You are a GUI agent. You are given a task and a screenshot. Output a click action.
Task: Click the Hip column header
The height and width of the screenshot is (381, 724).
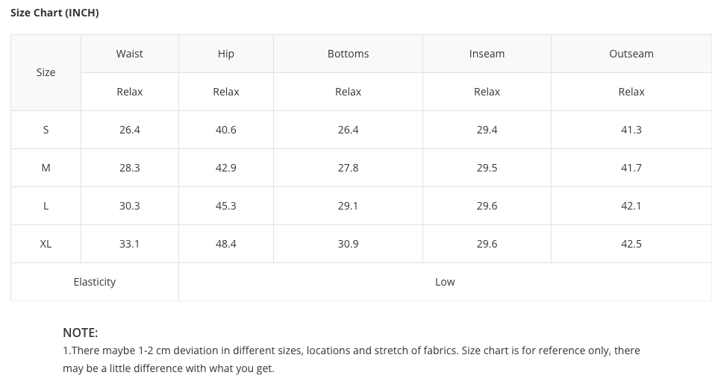[x=226, y=54]
